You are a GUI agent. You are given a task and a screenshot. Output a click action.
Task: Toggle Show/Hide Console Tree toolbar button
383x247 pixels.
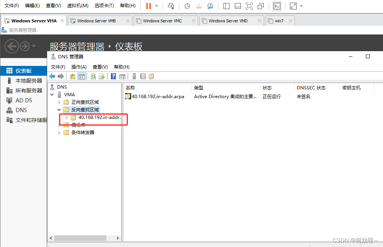[81, 77]
